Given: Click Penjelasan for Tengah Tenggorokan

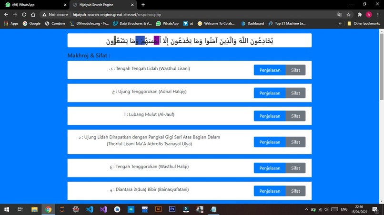Looking at the screenshot, I should [270, 168].
